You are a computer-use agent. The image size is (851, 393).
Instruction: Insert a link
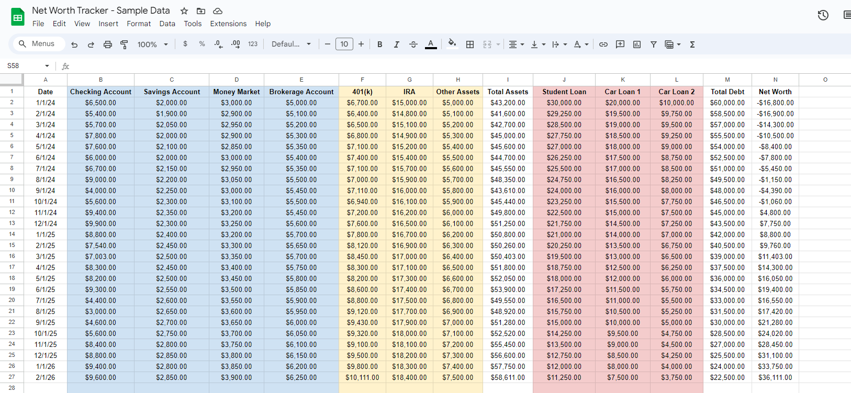pos(603,44)
